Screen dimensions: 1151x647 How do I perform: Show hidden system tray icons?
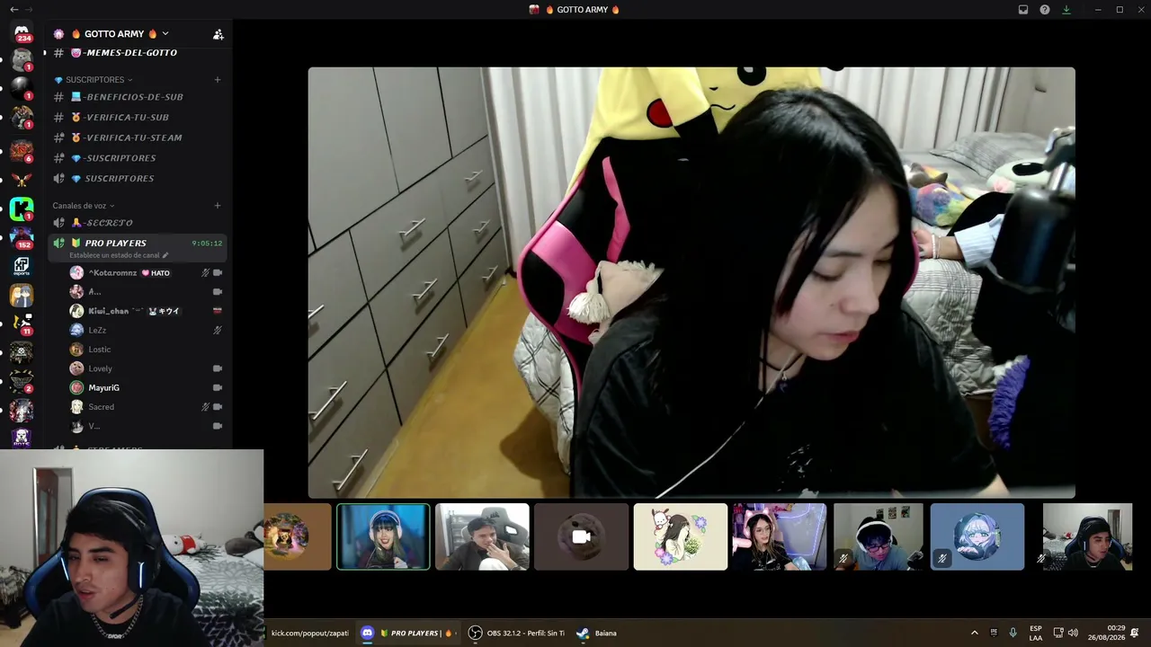coord(974,634)
